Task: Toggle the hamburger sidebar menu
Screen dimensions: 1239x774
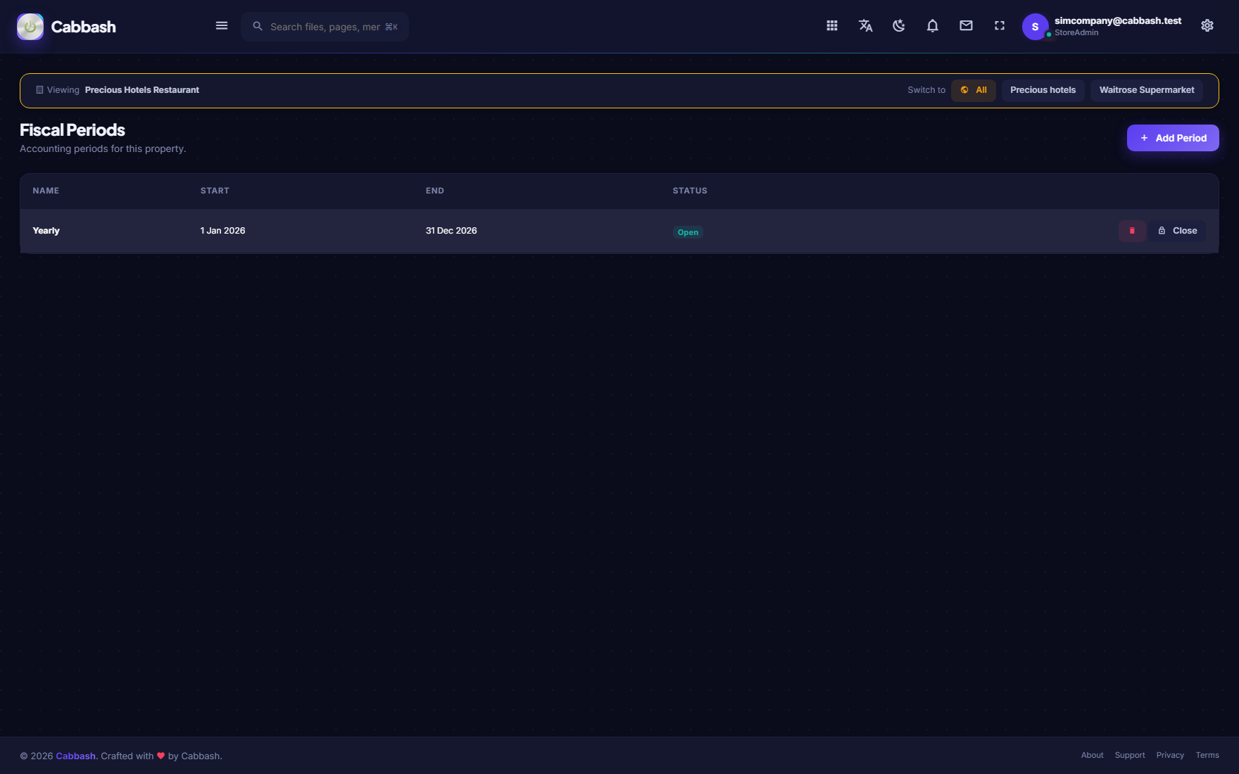Action: tap(222, 26)
